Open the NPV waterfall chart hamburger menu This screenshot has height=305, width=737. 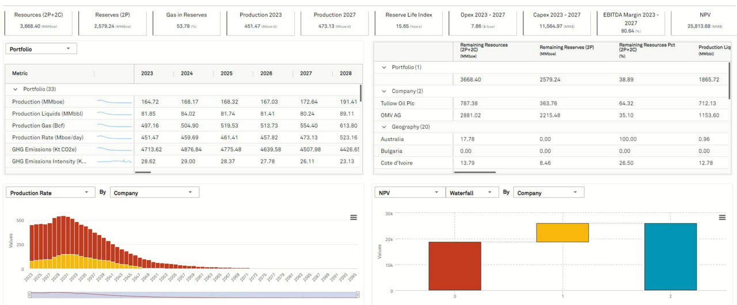(x=722, y=218)
